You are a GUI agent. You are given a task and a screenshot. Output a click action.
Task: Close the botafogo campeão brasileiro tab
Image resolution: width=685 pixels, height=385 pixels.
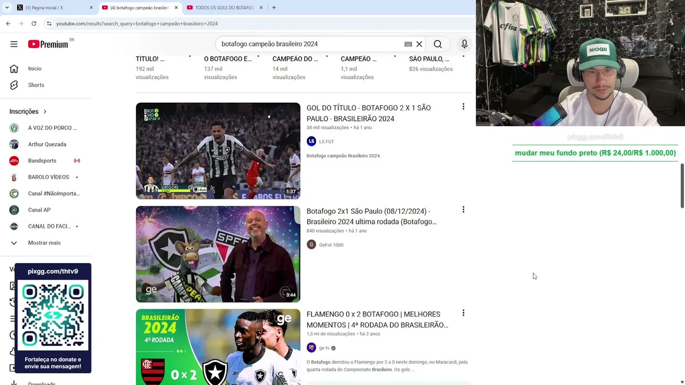[x=176, y=7]
